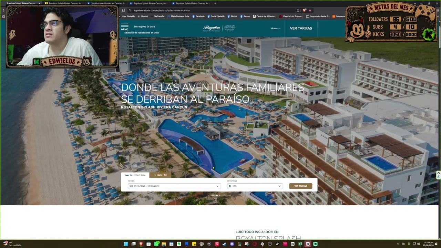441x248 pixels.
Task: Open Vimm's Lair bookmark
Action: pos(291,16)
